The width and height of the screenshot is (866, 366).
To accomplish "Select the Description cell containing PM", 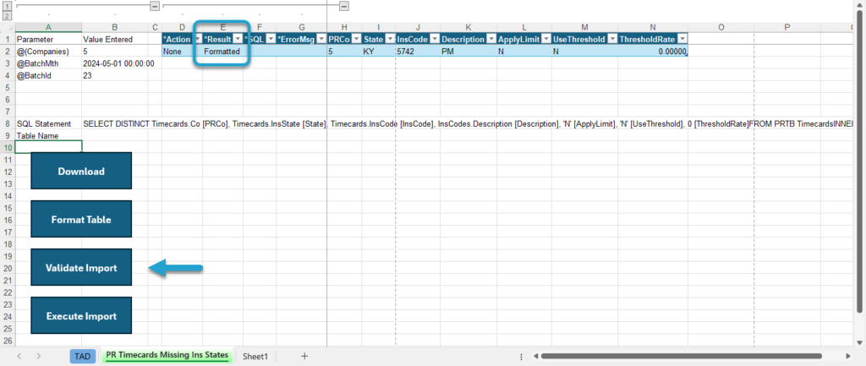I will [469, 51].
